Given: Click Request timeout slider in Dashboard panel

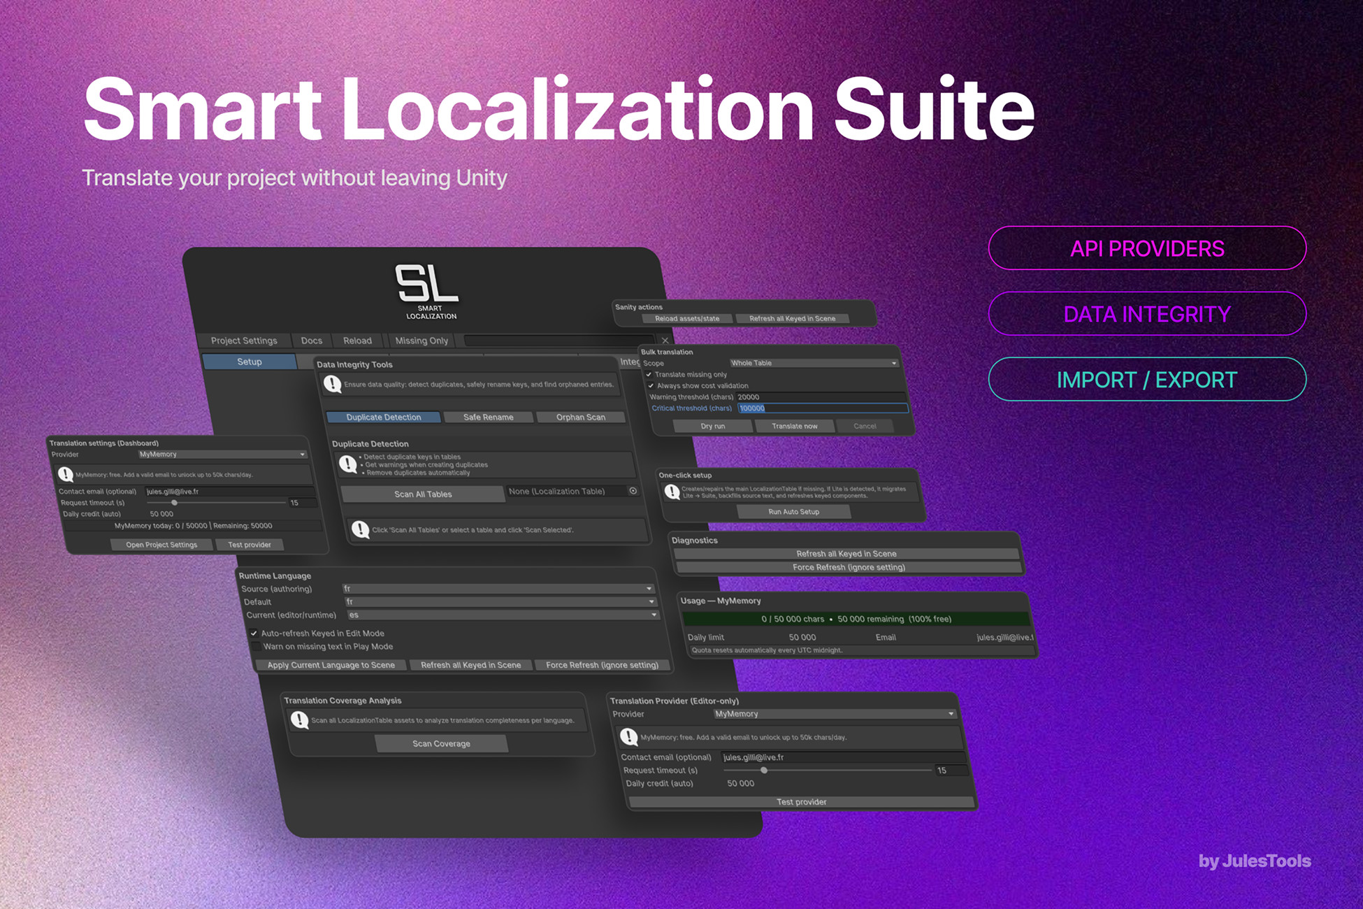Looking at the screenshot, I should tap(216, 503).
